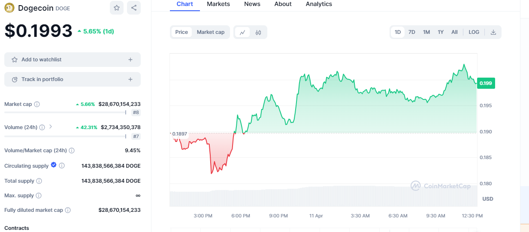Select Market cap chart mode
Screen dimensions: 529x232
point(211,32)
